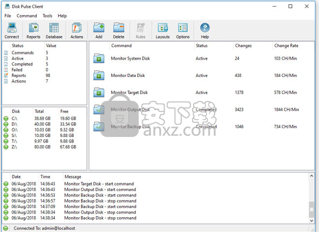This screenshot has width=319, height=232.
Task: Open the Actions toolbar icon
Action: coord(77,31)
